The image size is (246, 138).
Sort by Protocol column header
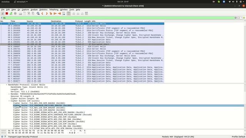click(79, 21)
